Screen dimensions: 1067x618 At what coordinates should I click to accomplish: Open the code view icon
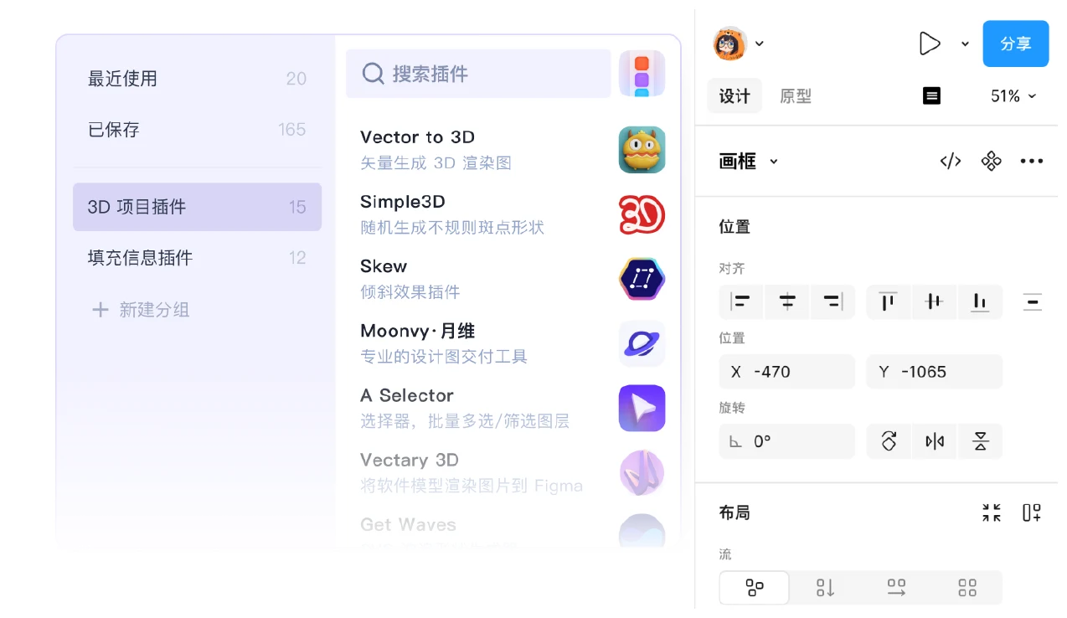pyautogui.click(x=950, y=162)
